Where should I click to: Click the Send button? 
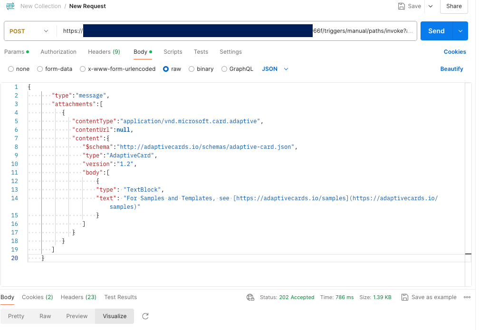pyautogui.click(x=436, y=30)
